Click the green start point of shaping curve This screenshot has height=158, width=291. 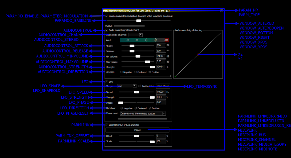tap(175, 76)
